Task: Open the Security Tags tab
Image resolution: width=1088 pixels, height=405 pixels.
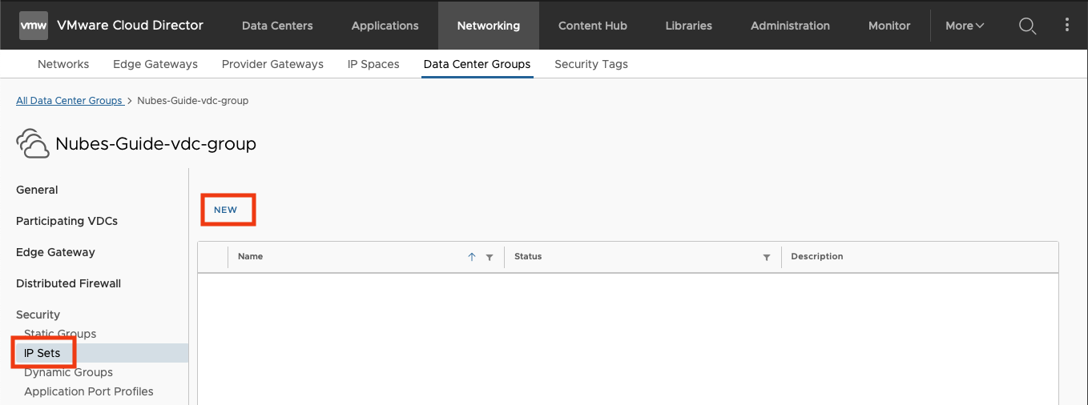Action: point(591,64)
